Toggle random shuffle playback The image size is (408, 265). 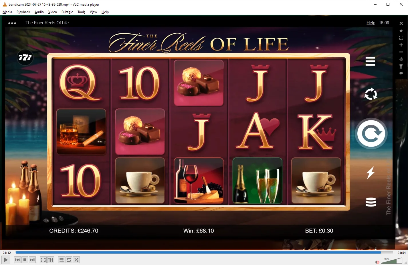click(76, 260)
